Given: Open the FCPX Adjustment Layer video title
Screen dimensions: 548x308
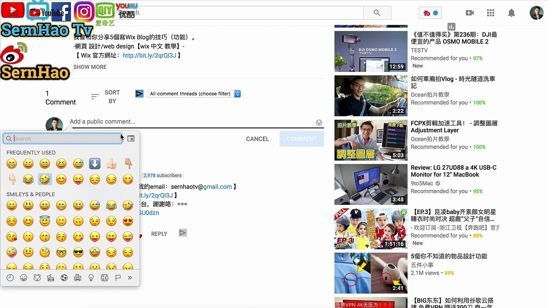Looking at the screenshot, I should (x=454, y=127).
